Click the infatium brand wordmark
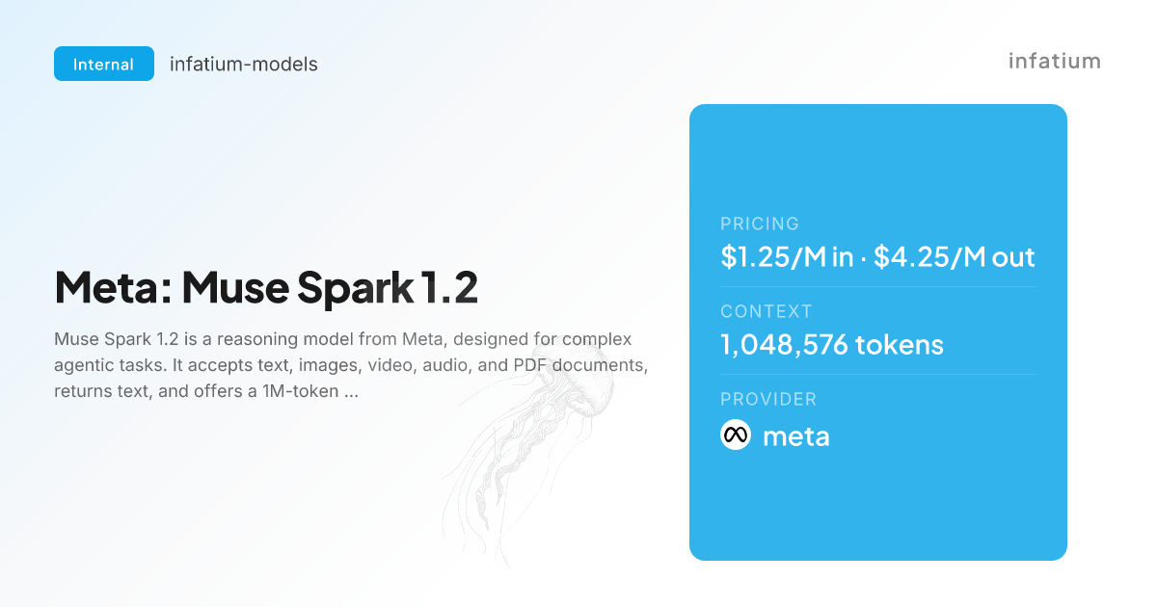The image size is (1157, 607). point(1055,61)
